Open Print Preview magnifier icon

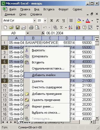pyautogui.click(x=37, y=27)
